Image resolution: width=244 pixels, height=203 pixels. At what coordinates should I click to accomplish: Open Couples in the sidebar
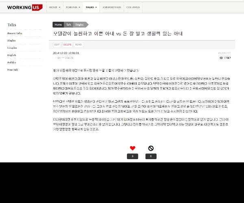[12, 48]
